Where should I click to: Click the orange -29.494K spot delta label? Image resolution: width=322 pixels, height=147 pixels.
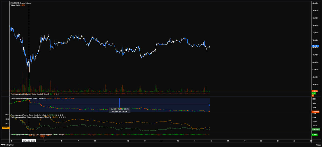tap(6, 128)
